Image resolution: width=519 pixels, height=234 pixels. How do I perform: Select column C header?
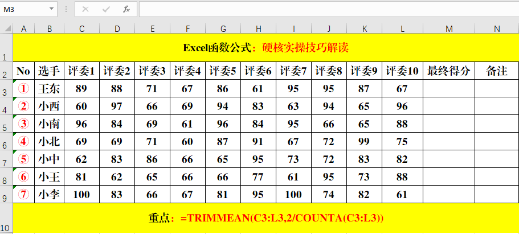coord(82,29)
